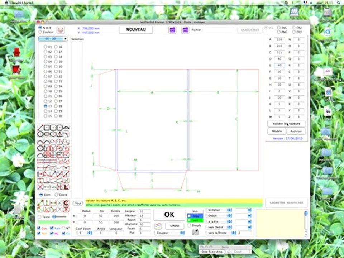Click the green color bar below Texte
The image size is (344, 258).
tap(53, 222)
